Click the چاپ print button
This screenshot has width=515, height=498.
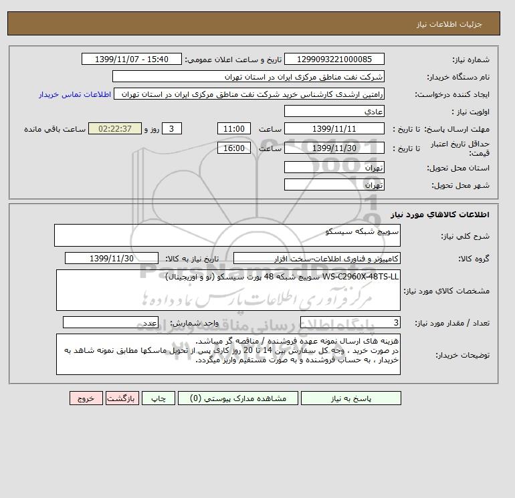(x=159, y=398)
